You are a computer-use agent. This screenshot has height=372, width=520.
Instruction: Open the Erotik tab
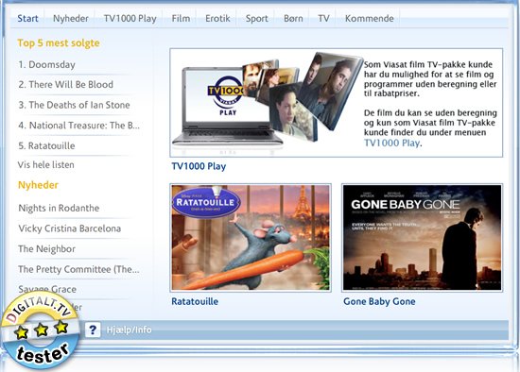coord(217,19)
